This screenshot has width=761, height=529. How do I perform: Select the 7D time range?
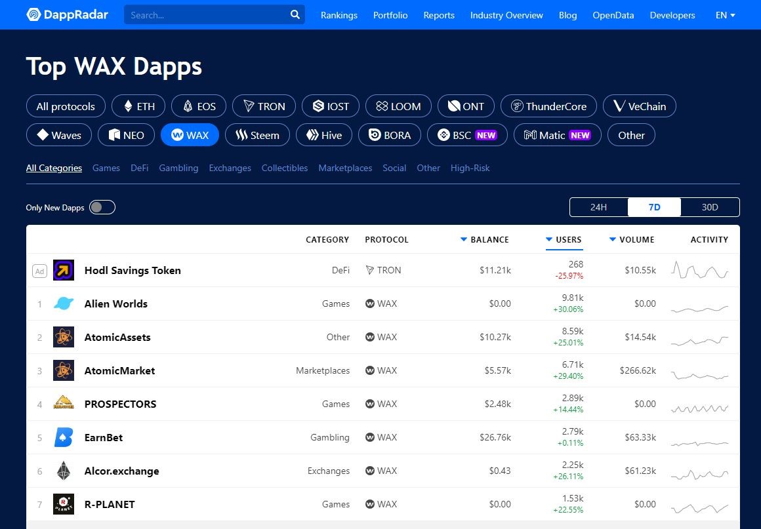(654, 207)
